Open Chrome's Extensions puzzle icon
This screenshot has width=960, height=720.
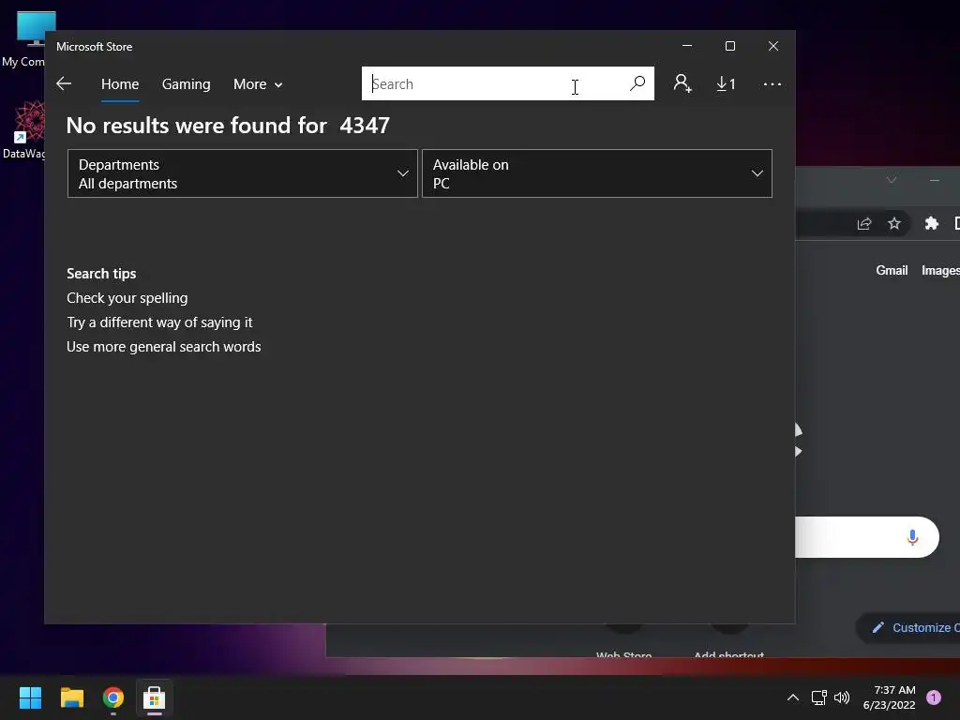(x=931, y=223)
